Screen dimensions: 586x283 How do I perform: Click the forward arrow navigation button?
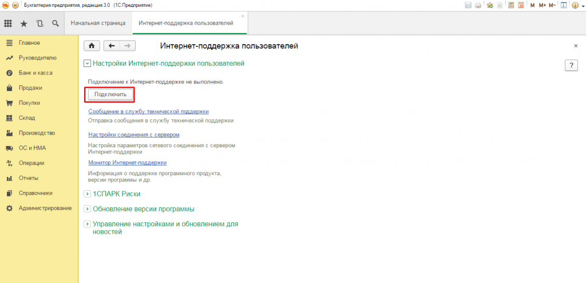[x=128, y=46]
